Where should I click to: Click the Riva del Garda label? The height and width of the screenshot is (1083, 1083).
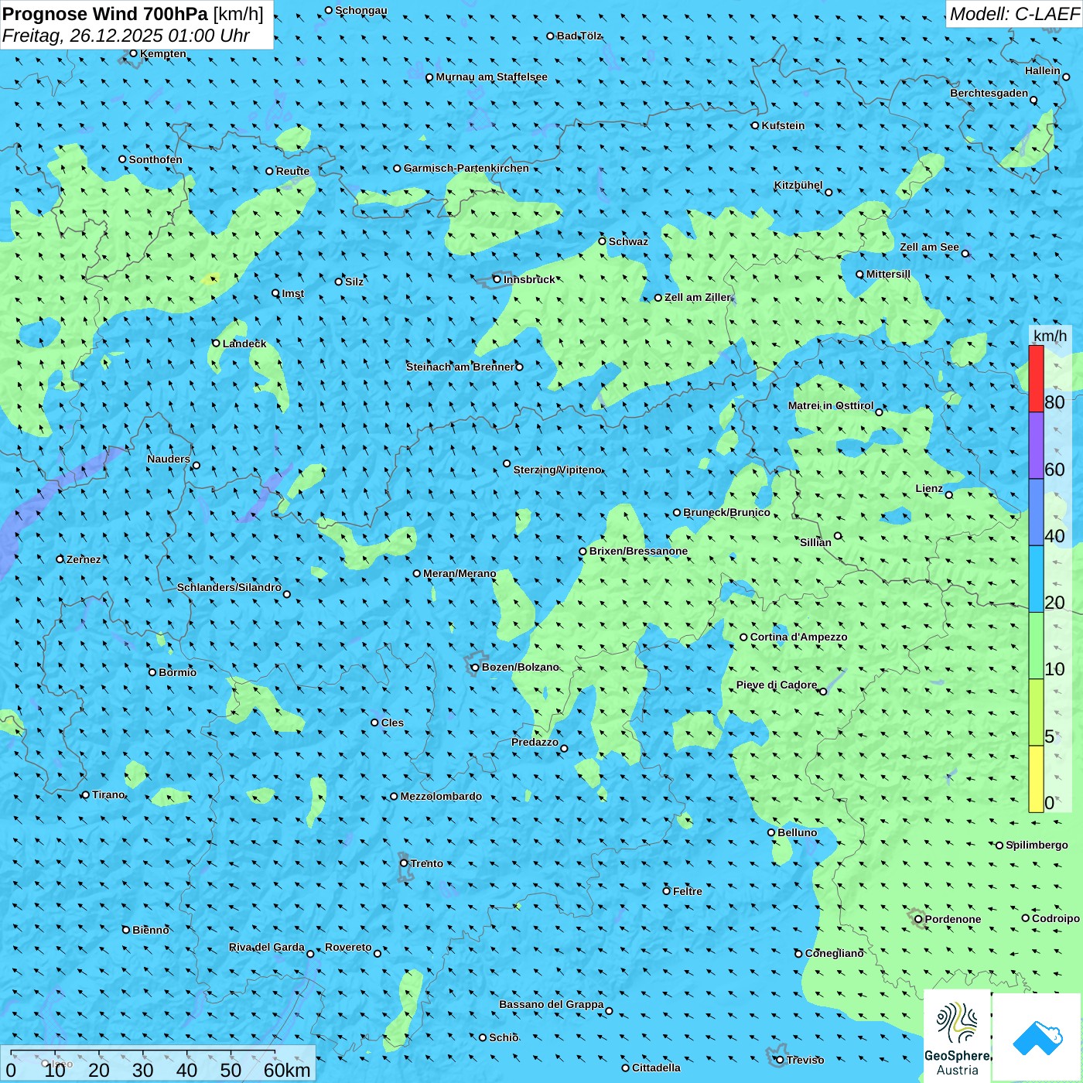267,947
